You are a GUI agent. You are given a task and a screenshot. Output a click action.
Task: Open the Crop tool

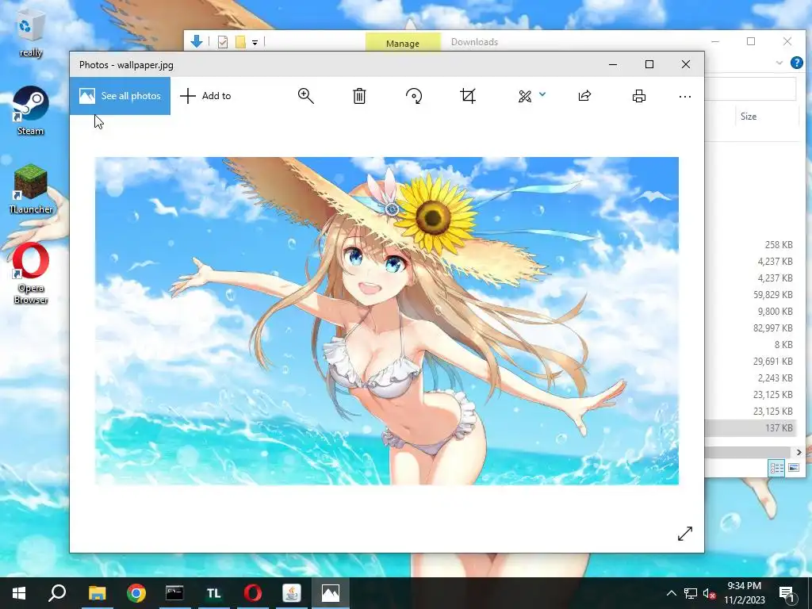pyautogui.click(x=468, y=96)
